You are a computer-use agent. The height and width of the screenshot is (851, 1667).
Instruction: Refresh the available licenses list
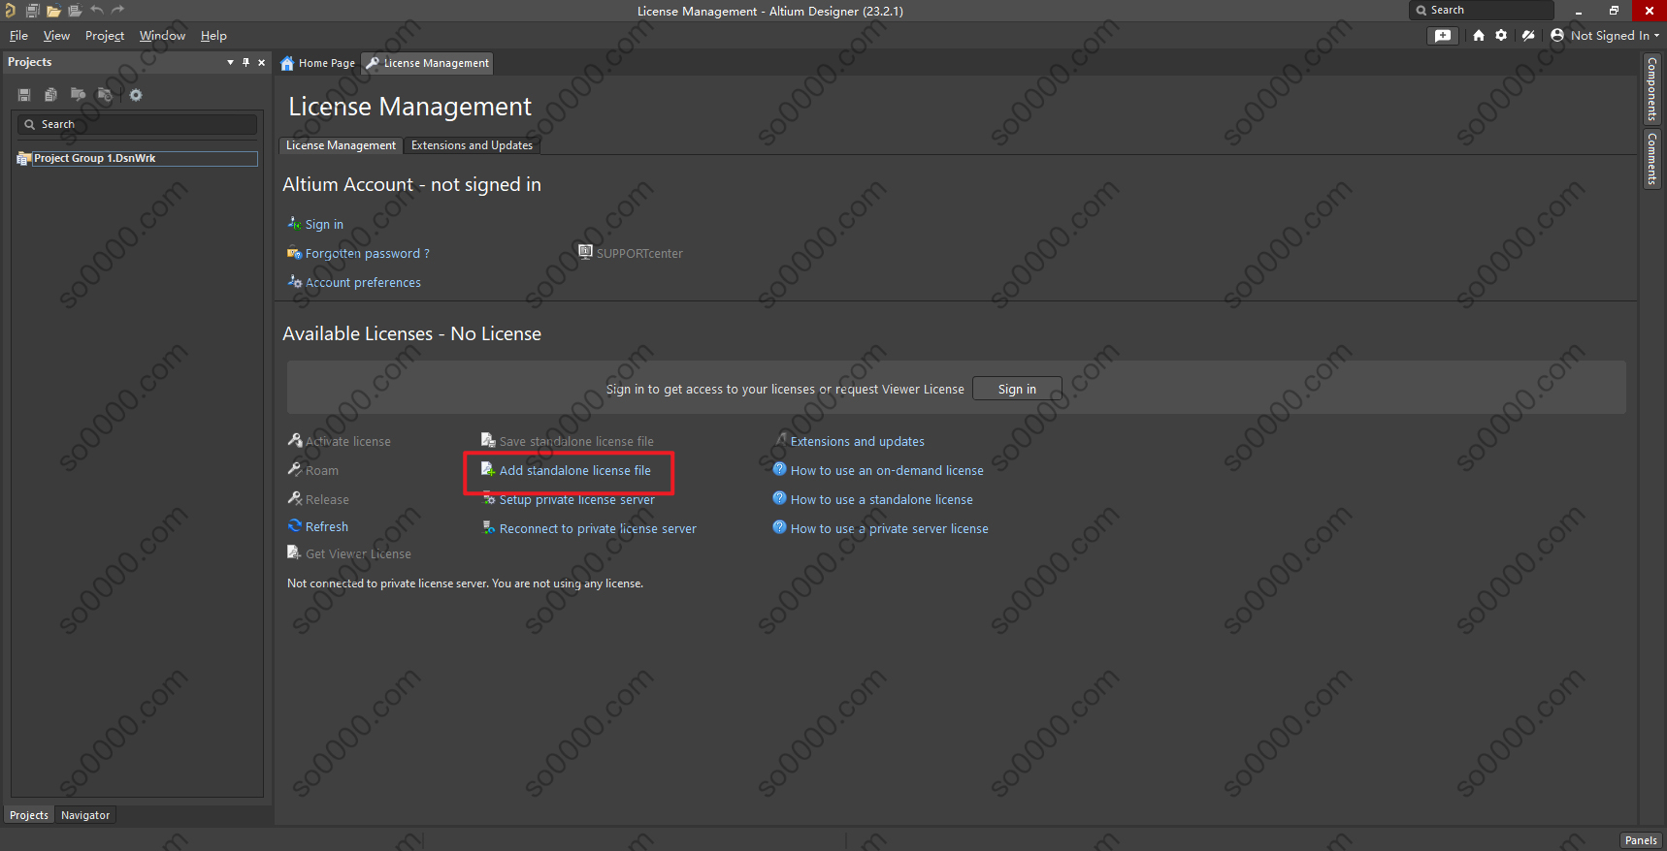(x=326, y=526)
